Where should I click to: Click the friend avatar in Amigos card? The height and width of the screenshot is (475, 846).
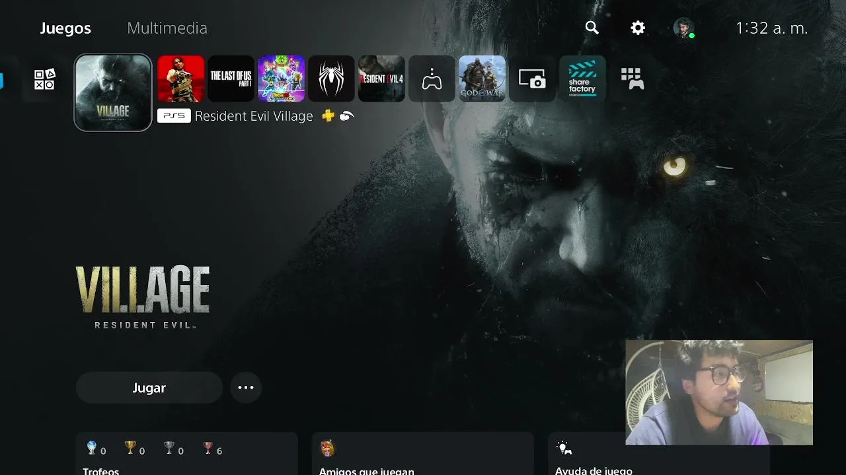[x=327, y=449]
